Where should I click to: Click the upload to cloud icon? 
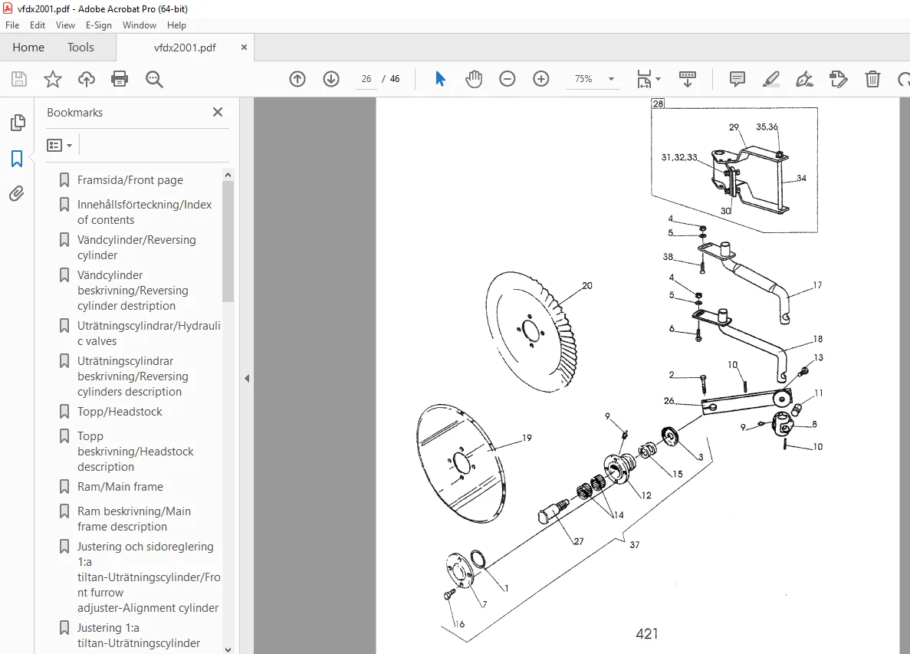[87, 79]
